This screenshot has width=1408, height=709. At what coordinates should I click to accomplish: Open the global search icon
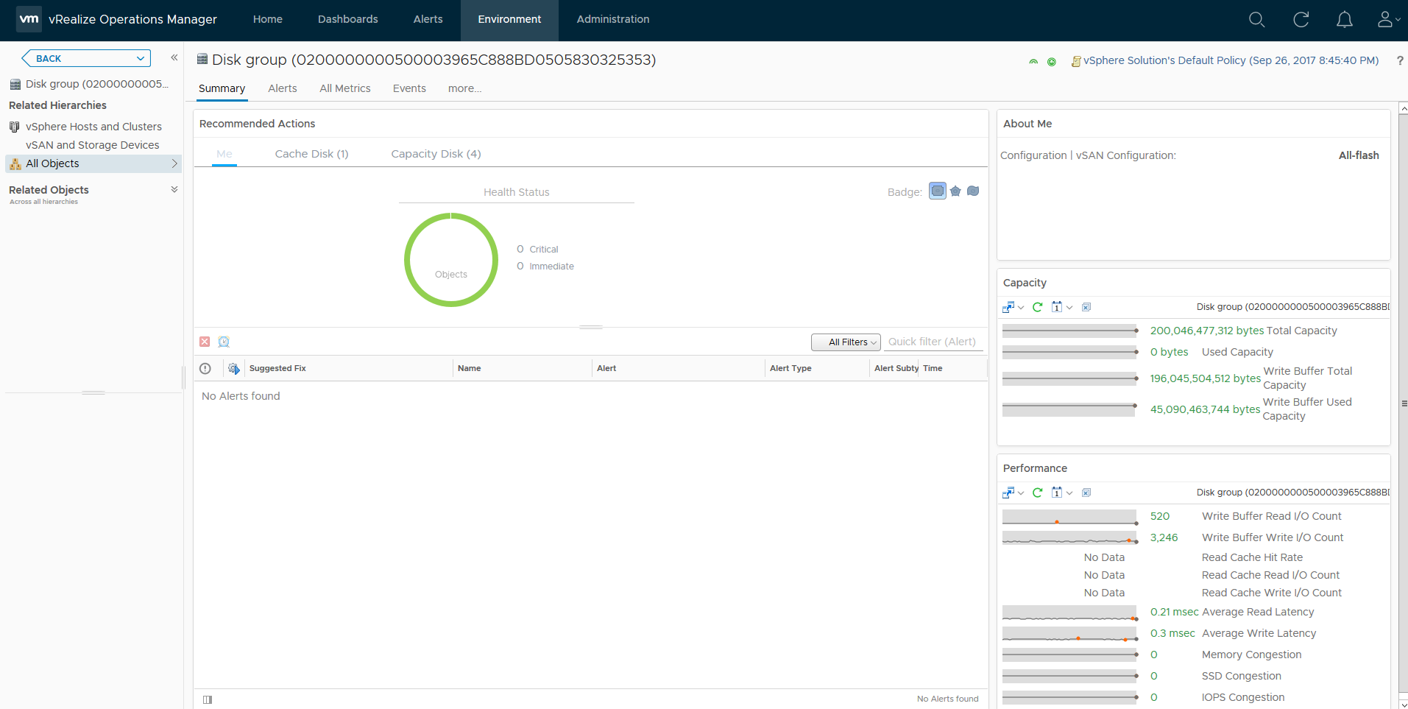pos(1257,20)
